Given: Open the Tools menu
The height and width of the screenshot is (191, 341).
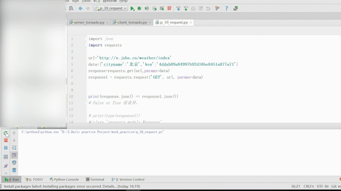Looking at the screenshot, I should (x=86, y=1).
